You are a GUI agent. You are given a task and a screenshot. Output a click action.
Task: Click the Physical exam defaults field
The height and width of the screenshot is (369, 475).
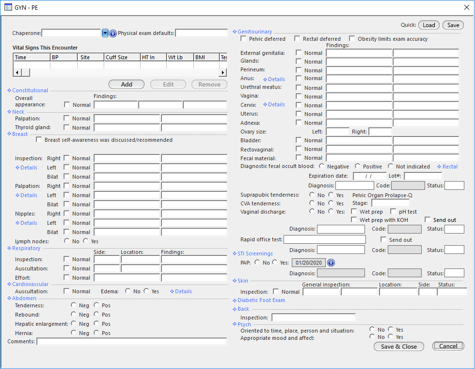[x=202, y=33]
